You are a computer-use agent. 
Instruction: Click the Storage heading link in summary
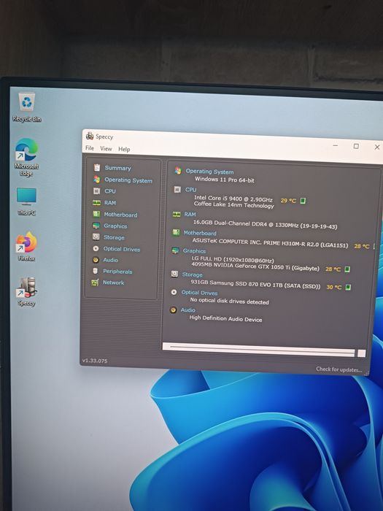coord(192,274)
